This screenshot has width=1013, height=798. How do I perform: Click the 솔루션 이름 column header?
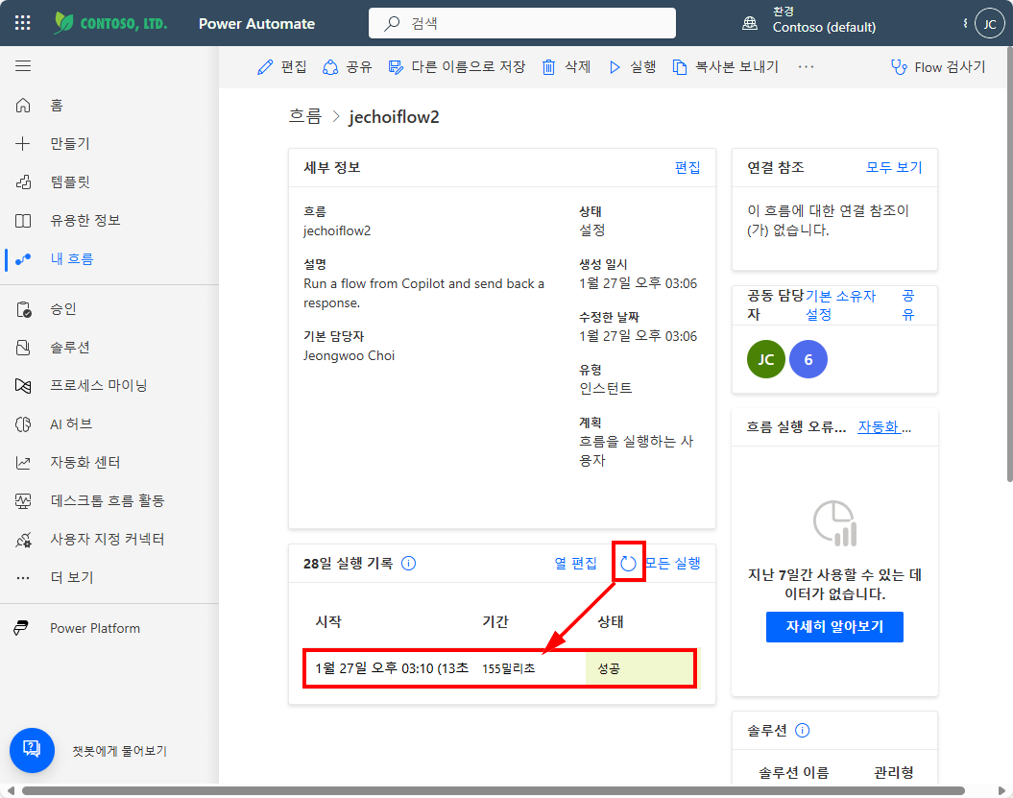(793, 773)
